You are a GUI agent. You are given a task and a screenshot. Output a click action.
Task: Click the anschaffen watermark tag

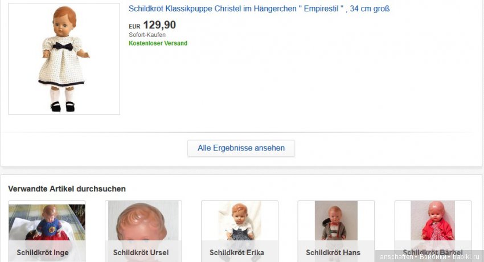click(396, 257)
